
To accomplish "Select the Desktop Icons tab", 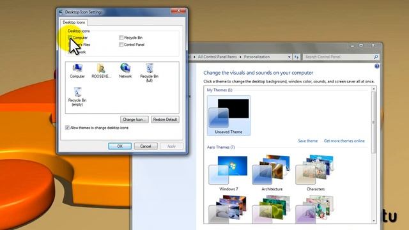I will (x=74, y=22).
